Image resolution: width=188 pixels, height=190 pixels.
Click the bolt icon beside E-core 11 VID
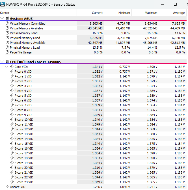[12, 124]
